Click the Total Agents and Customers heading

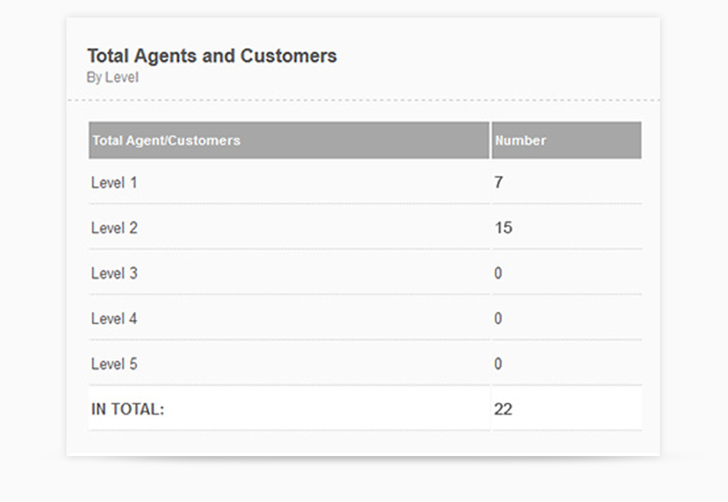point(212,56)
